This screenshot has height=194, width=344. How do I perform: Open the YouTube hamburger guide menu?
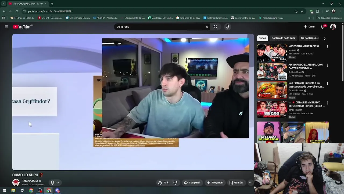pyautogui.click(x=6, y=27)
